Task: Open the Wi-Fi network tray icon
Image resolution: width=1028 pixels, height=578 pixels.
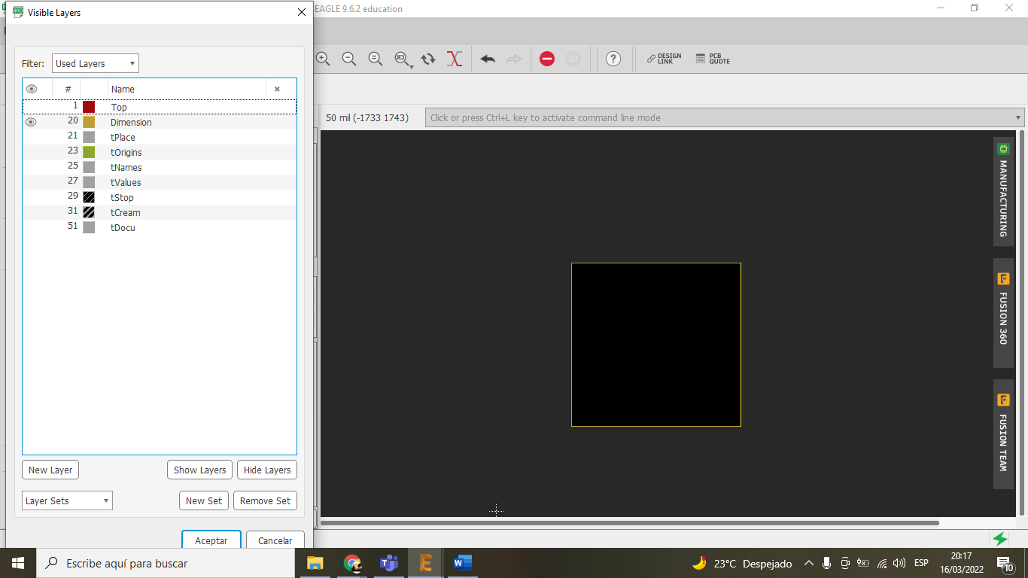Action: click(x=882, y=563)
